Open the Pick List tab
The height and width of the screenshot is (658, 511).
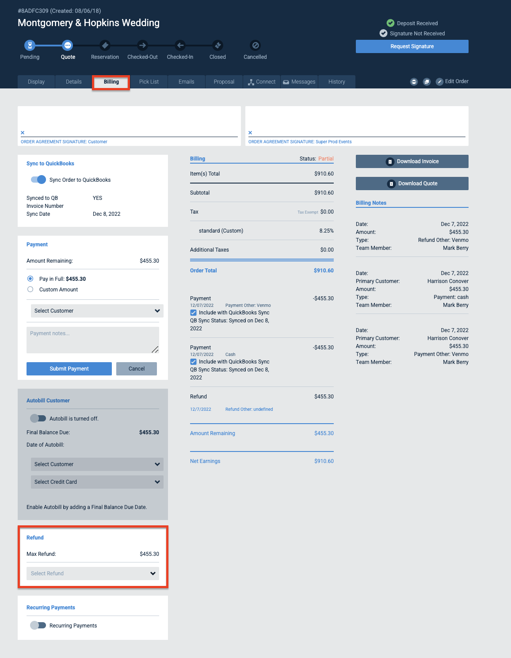click(149, 82)
